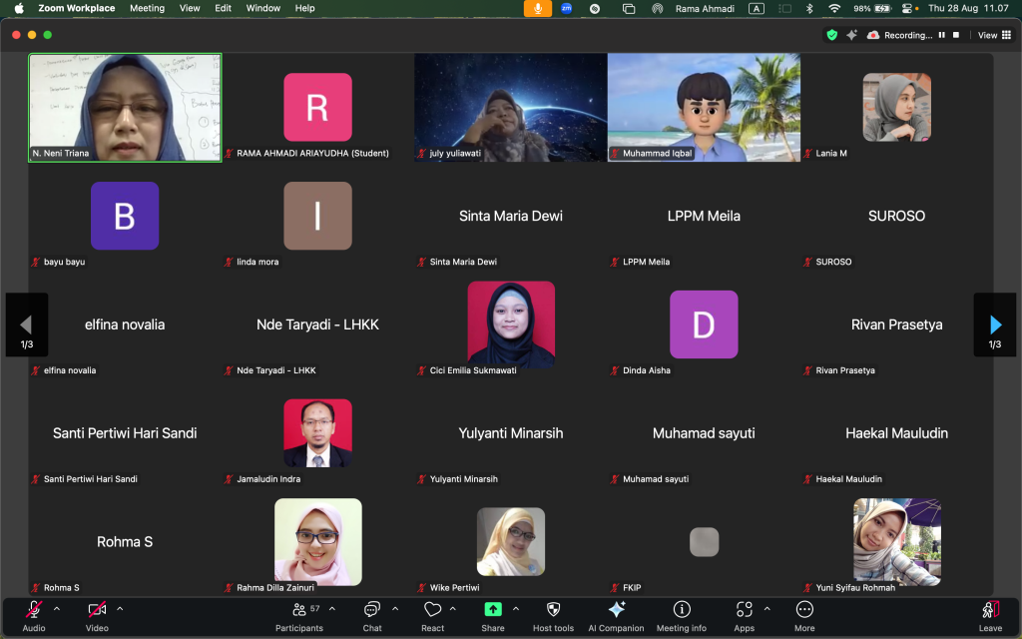The width and height of the screenshot is (1022, 639).
Task: Expand video options chevron
Action: pyautogui.click(x=120, y=609)
